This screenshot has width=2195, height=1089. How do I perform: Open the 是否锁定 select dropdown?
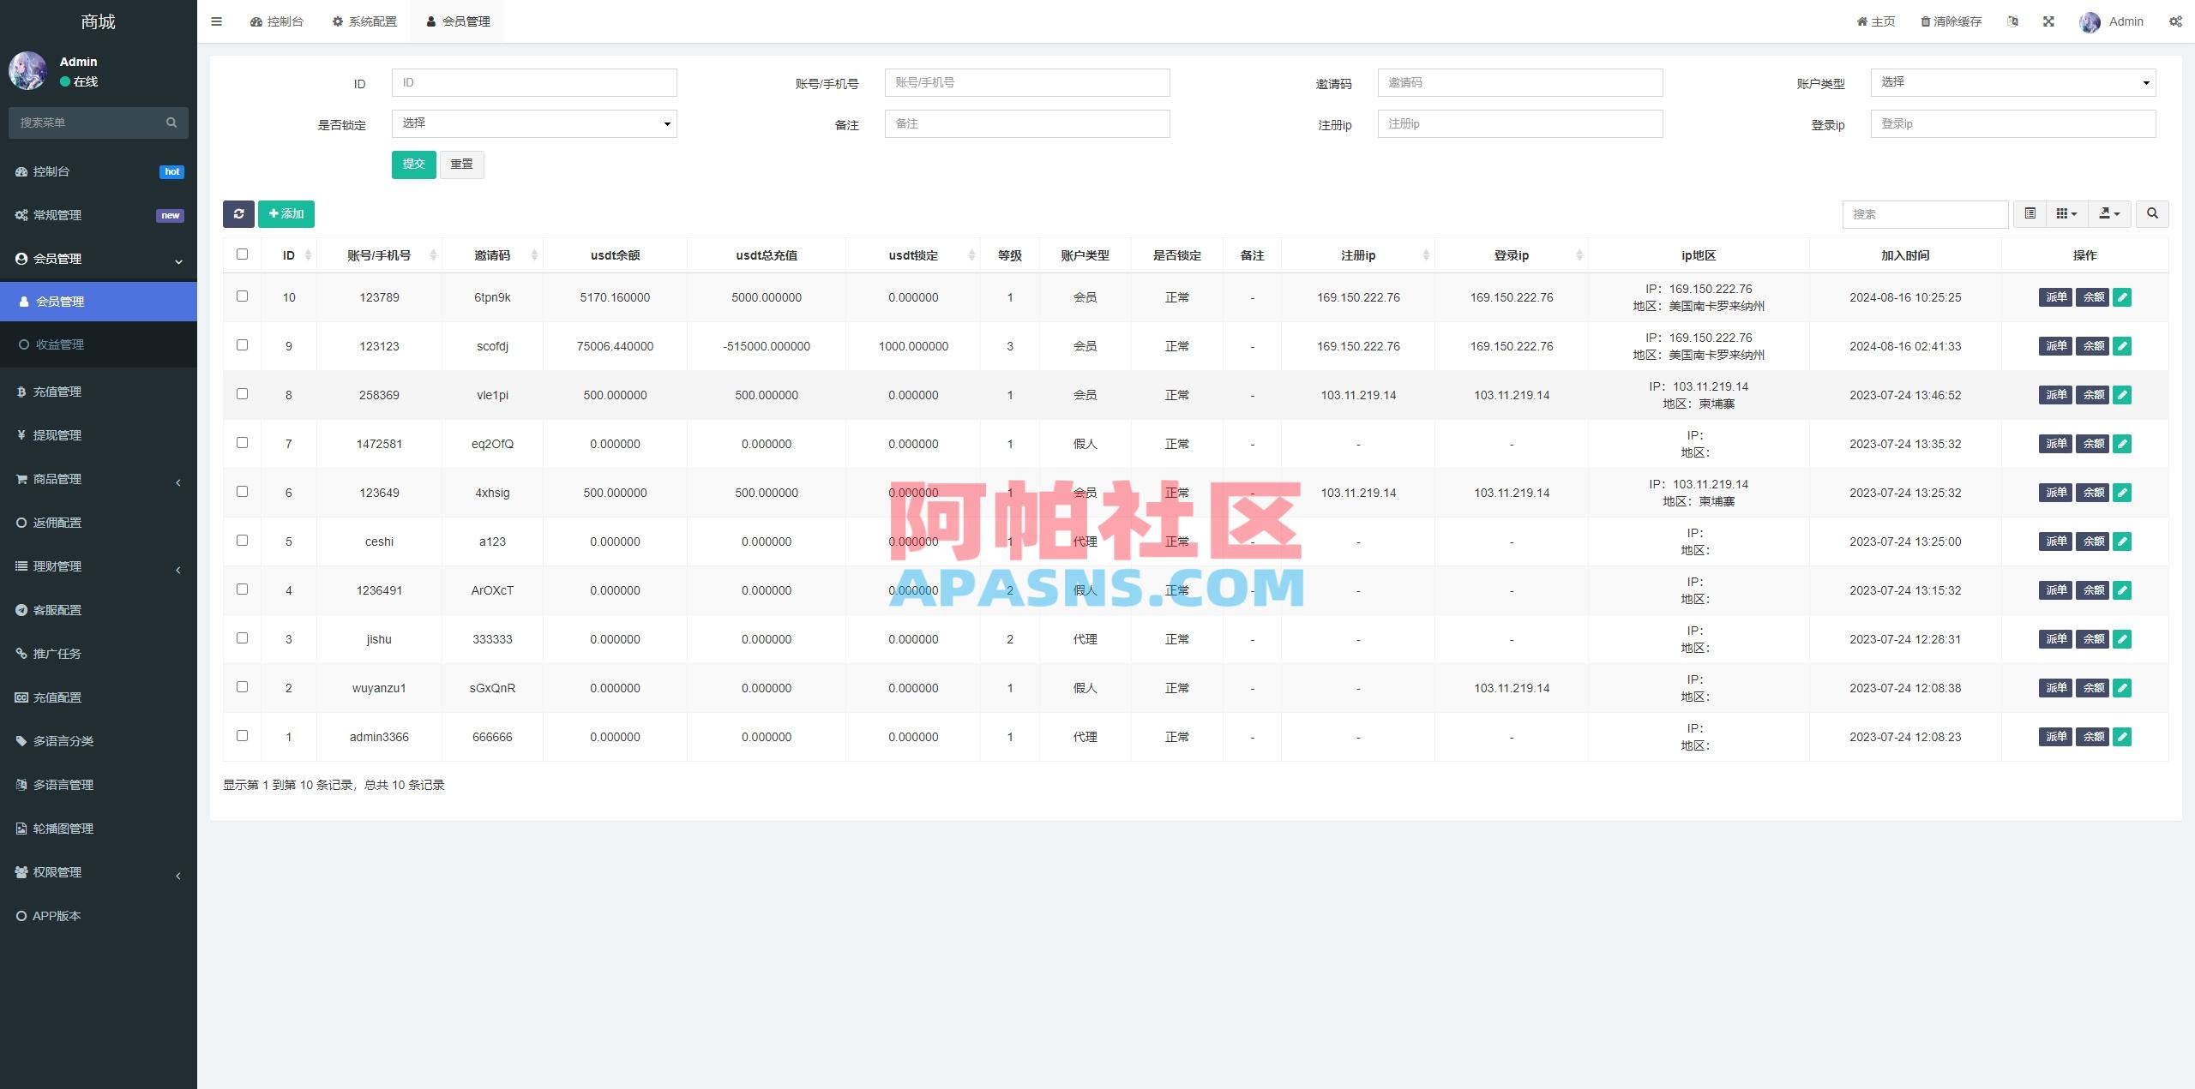pyautogui.click(x=534, y=123)
